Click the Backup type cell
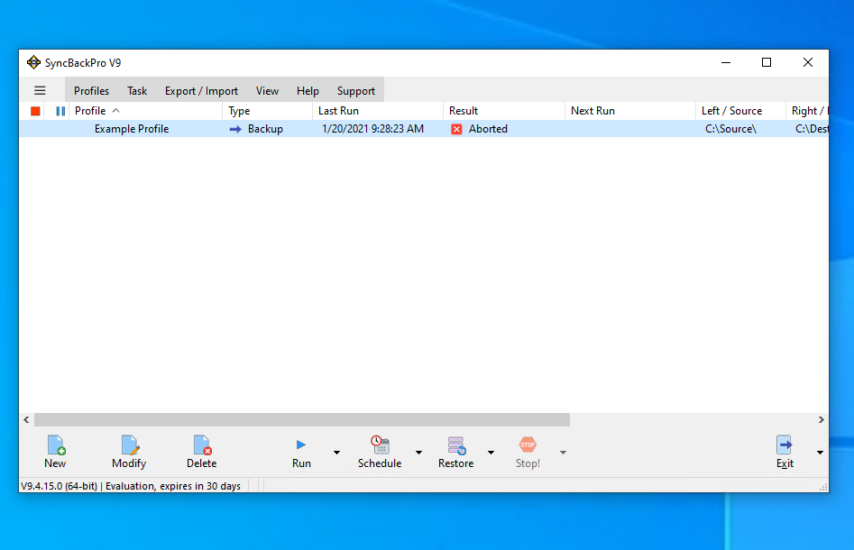 tap(265, 129)
